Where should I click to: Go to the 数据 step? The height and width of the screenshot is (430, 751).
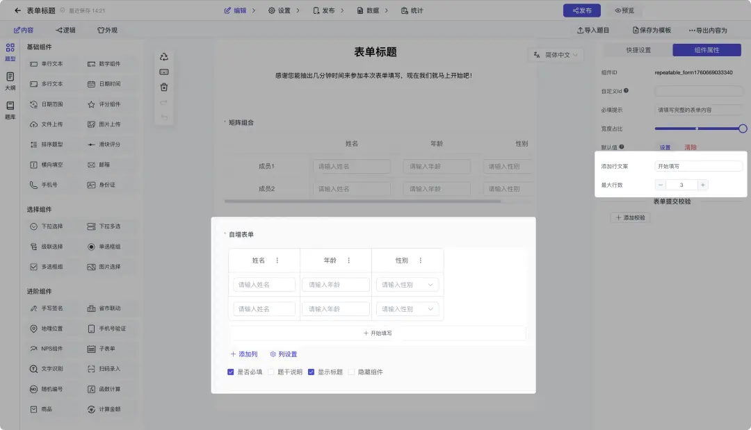point(368,10)
